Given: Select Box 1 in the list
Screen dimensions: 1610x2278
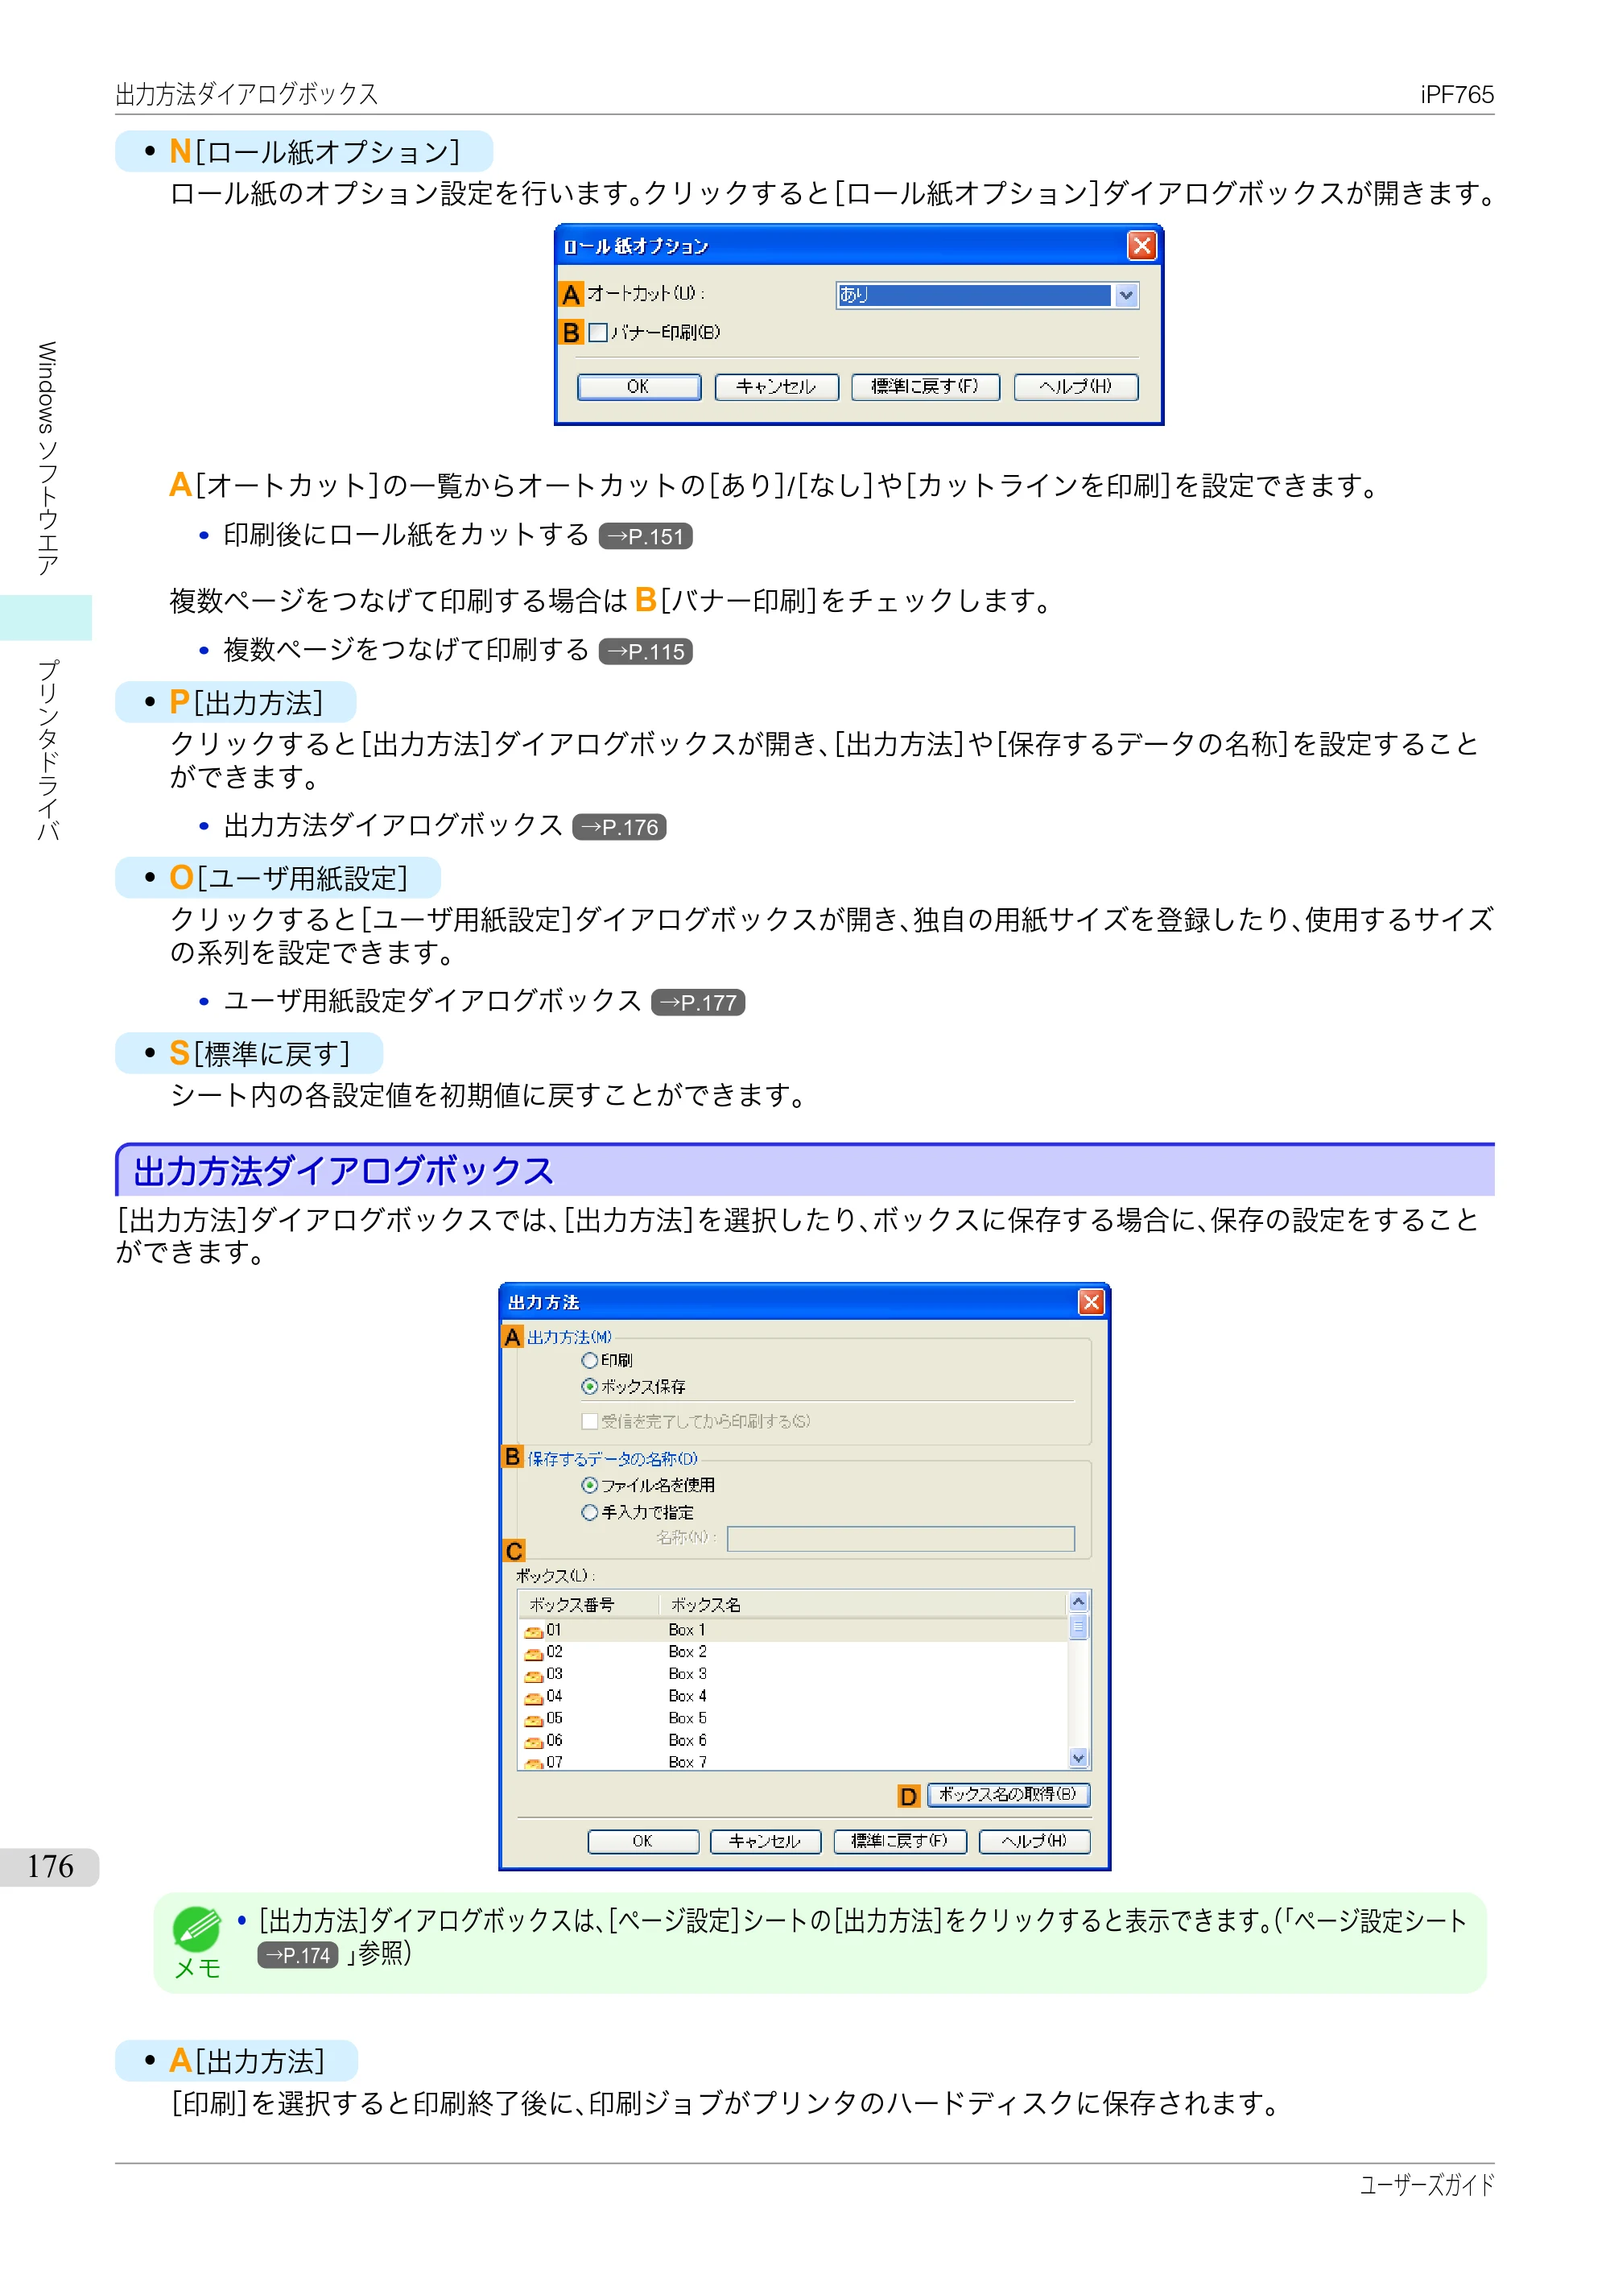Looking at the screenshot, I should point(687,1630).
